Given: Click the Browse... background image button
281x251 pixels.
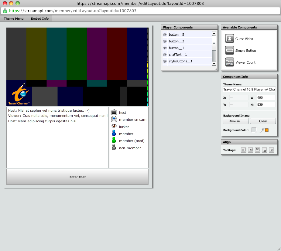Looking at the screenshot, I should pyautogui.click(x=235, y=121).
